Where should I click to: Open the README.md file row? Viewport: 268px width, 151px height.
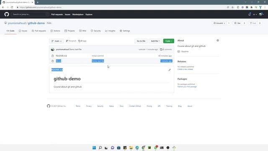(x=62, y=56)
